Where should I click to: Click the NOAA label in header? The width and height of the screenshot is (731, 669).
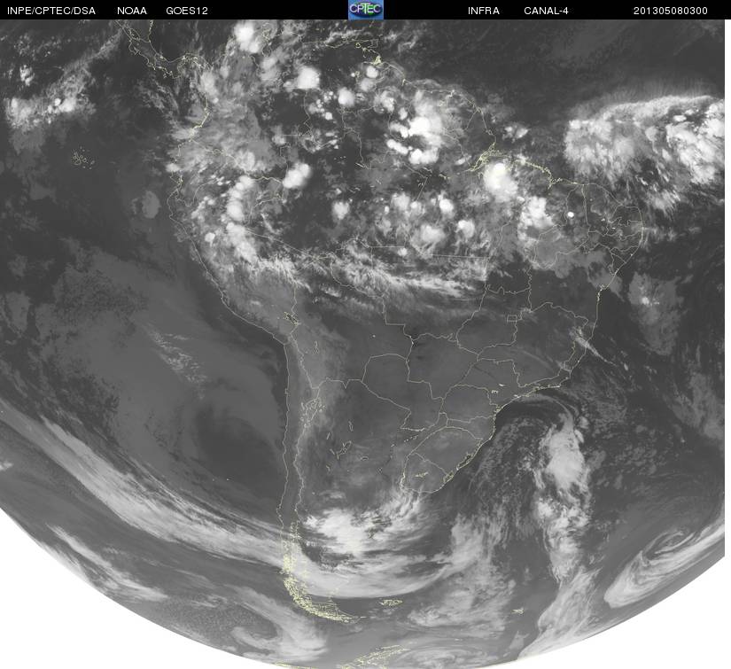click(132, 11)
